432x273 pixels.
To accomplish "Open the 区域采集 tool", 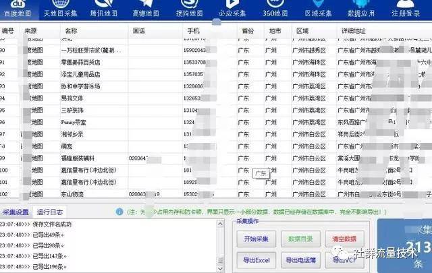I will click(x=318, y=9).
